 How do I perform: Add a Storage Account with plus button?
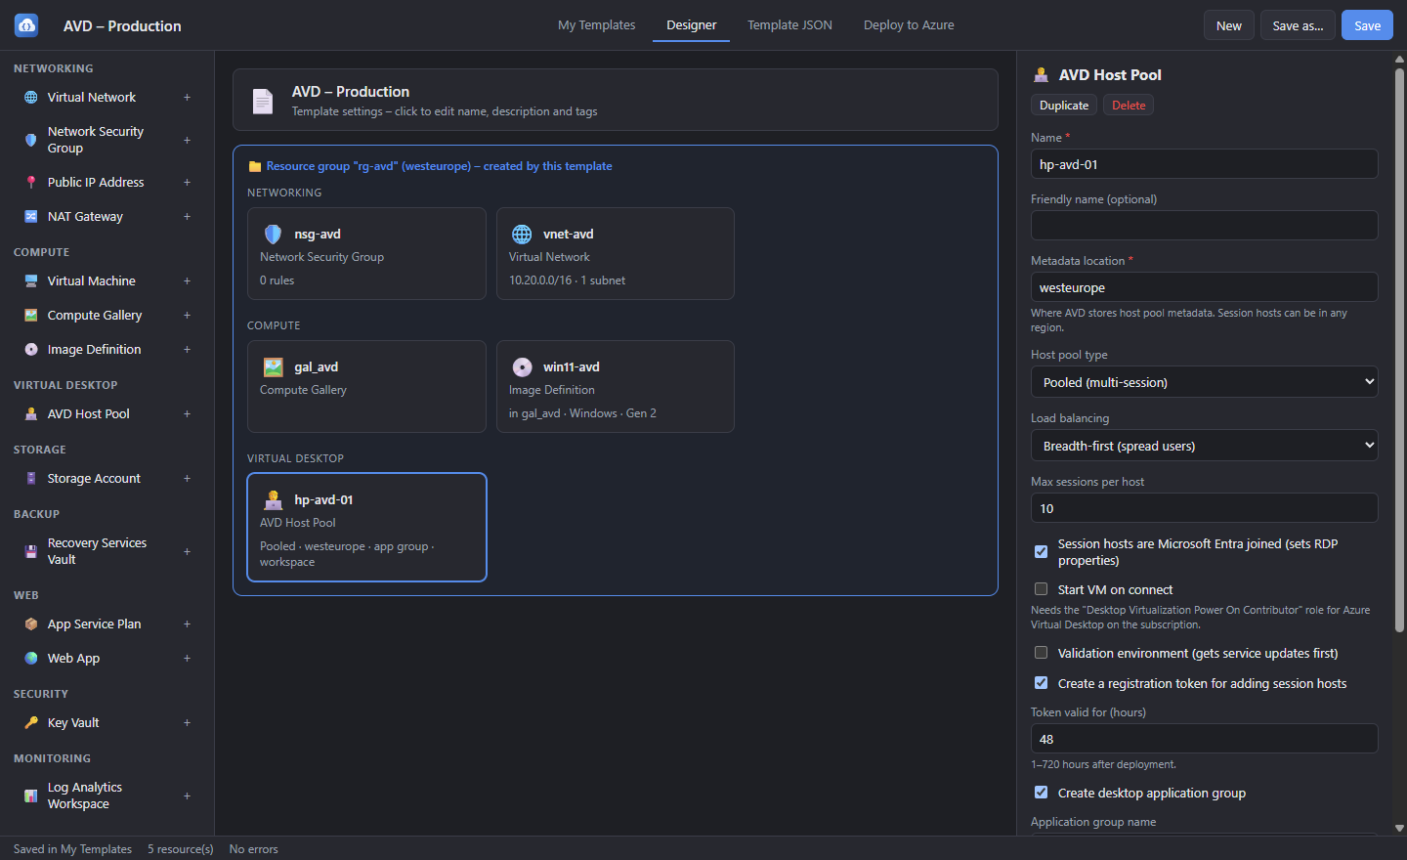click(187, 479)
